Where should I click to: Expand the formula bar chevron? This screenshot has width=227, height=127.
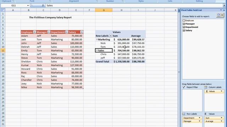coord(224,6)
